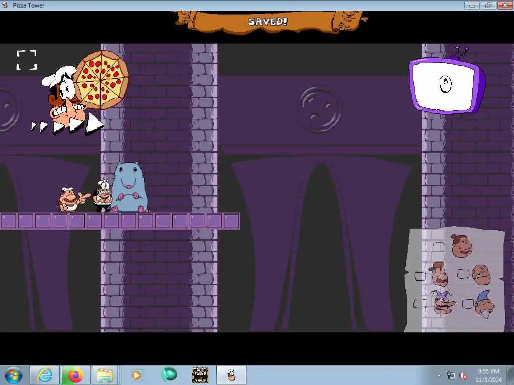Open the network tray icon

tap(451, 376)
